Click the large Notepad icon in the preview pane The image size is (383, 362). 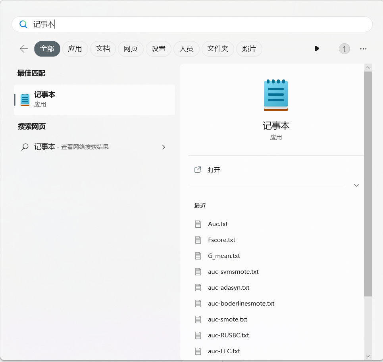[276, 95]
